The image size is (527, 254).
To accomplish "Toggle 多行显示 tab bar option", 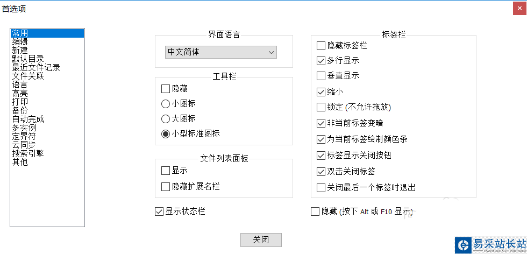I will point(321,61).
